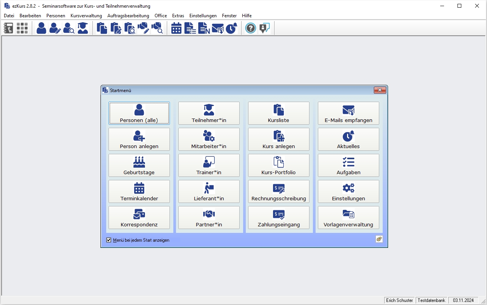Click the course list clipboard toolbar icon
Viewport: 487px width, 305px height.
pos(102,28)
